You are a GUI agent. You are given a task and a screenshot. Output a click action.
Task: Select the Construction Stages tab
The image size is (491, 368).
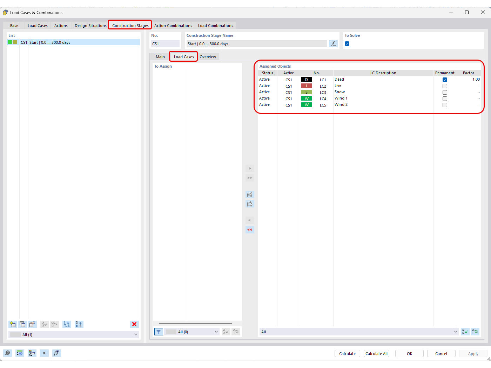(x=130, y=26)
